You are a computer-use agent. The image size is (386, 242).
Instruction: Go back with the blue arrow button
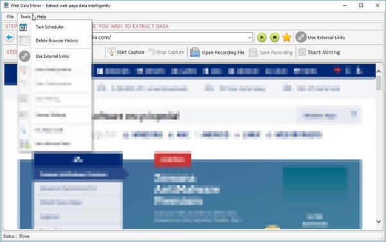pos(10,37)
